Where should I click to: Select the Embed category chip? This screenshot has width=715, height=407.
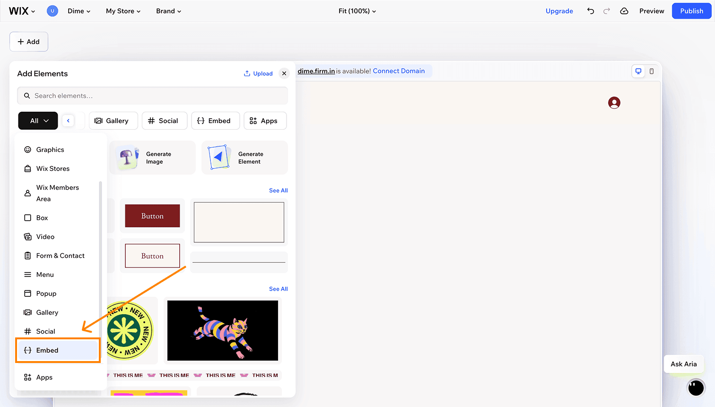[215, 121]
